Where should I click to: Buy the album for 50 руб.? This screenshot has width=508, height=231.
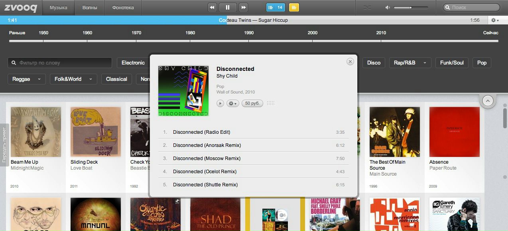click(252, 104)
